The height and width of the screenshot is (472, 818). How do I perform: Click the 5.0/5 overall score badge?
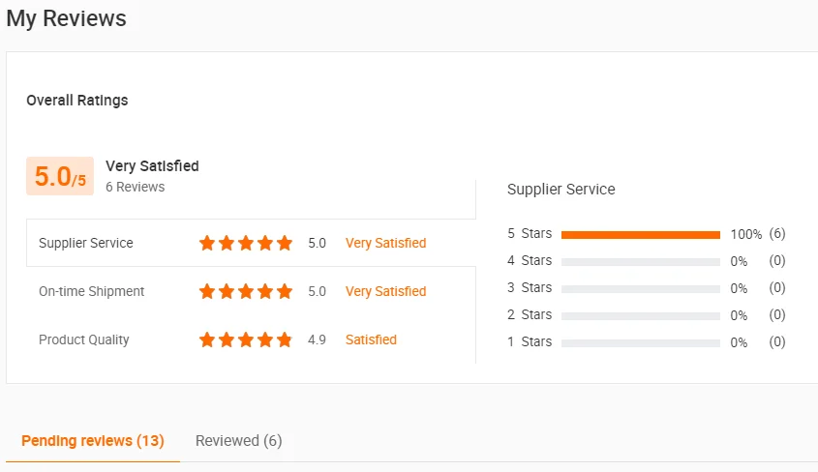pos(60,176)
